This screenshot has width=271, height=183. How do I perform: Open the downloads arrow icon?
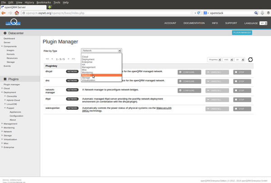tap(262, 13)
